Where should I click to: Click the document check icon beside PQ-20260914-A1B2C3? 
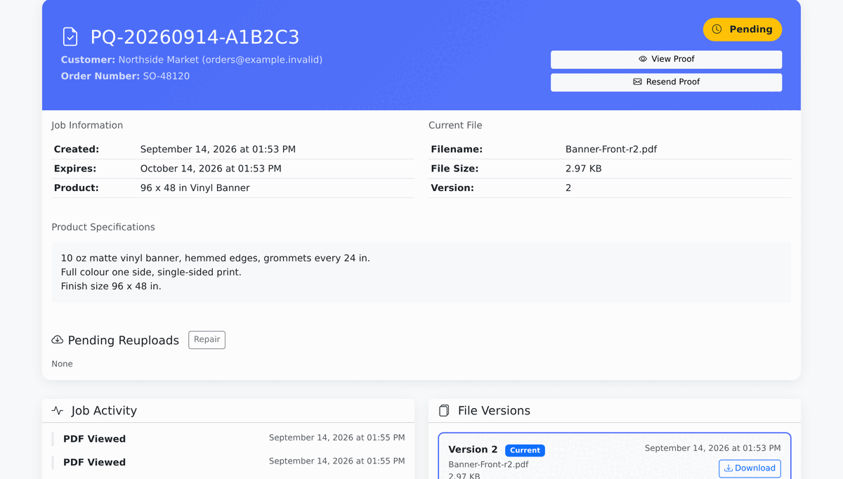[x=70, y=37]
